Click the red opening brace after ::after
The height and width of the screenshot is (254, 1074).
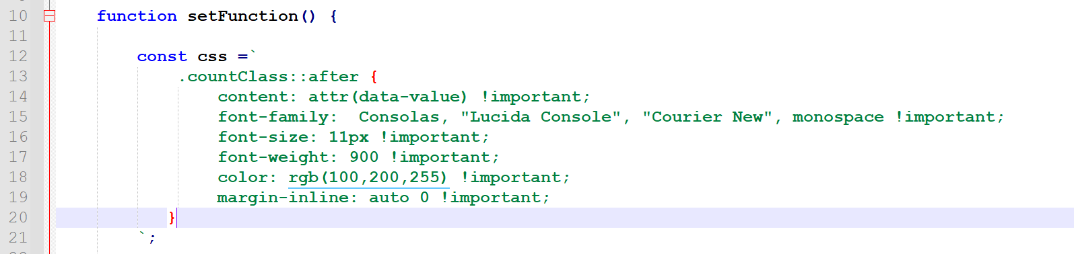click(x=374, y=77)
